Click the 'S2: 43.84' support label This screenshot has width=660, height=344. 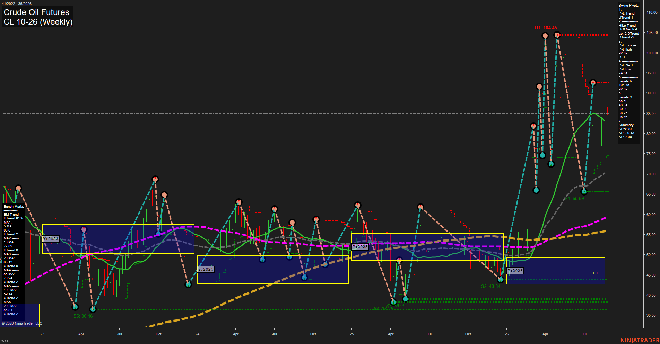[490, 286]
